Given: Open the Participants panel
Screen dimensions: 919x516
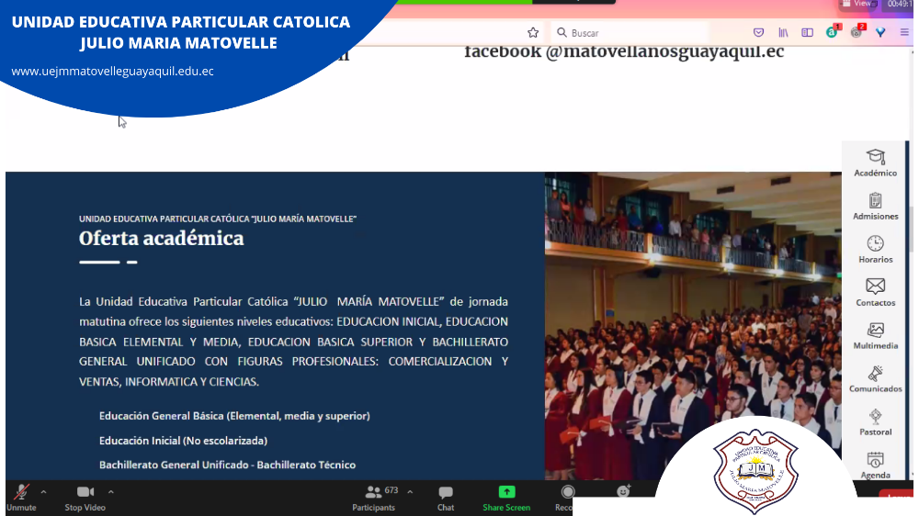Looking at the screenshot, I should click(x=373, y=498).
